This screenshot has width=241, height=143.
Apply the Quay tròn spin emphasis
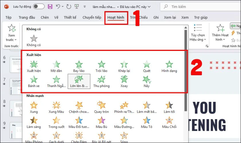[x=102, y=107]
